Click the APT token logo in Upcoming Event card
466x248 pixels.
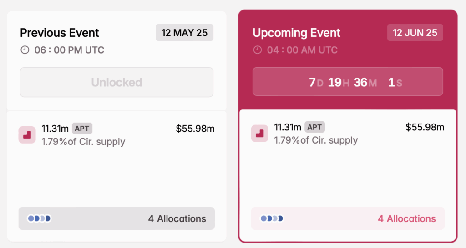click(260, 133)
